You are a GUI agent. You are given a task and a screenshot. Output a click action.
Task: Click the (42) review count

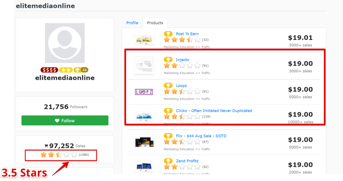205,167
